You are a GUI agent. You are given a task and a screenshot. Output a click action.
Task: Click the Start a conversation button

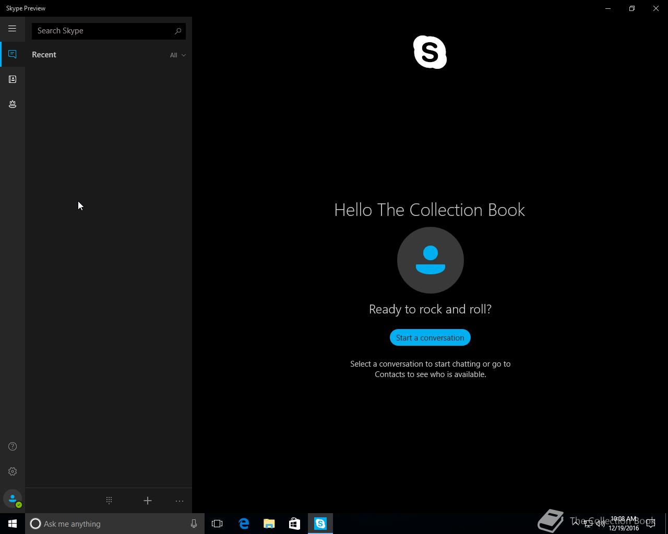click(430, 337)
